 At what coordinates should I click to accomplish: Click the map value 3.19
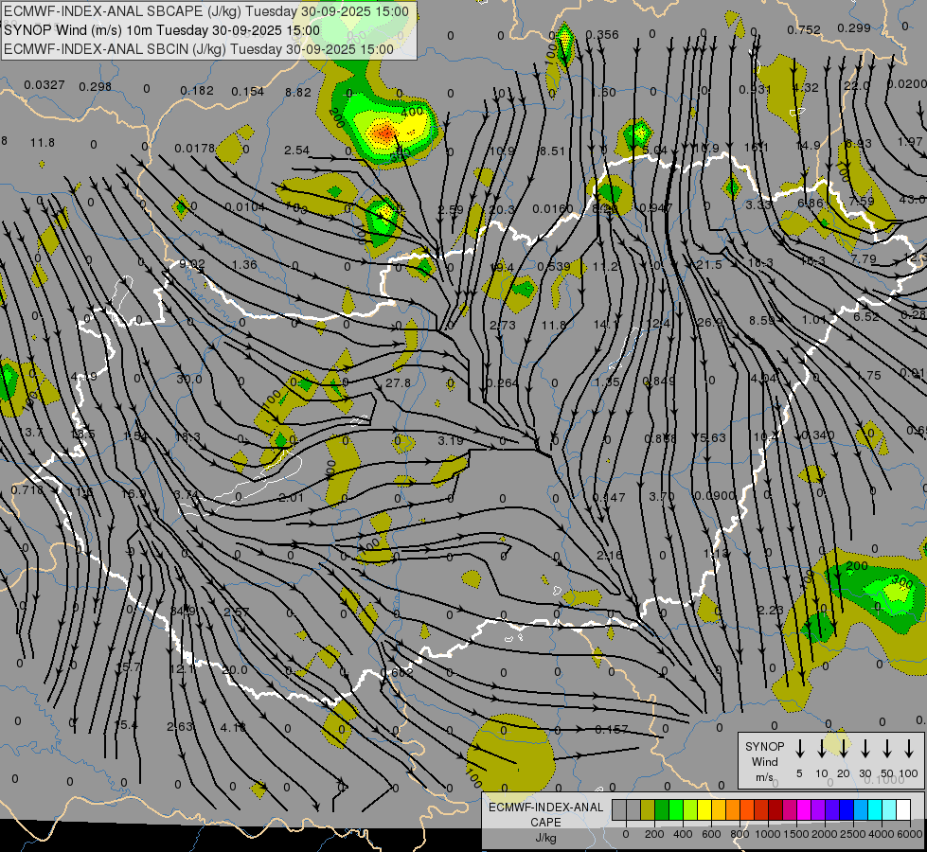pyautogui.click(x=451, y=440)
